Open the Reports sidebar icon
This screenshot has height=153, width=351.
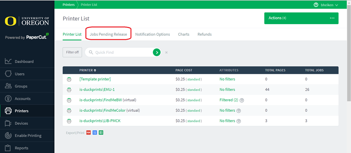coord(8,148)
